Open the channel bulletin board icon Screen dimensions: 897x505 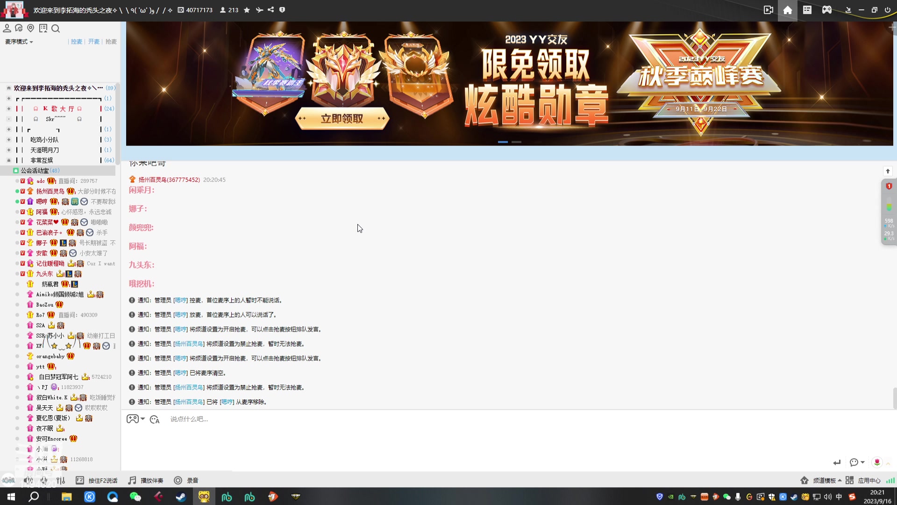pyautogui.click(x=43, y=29)
